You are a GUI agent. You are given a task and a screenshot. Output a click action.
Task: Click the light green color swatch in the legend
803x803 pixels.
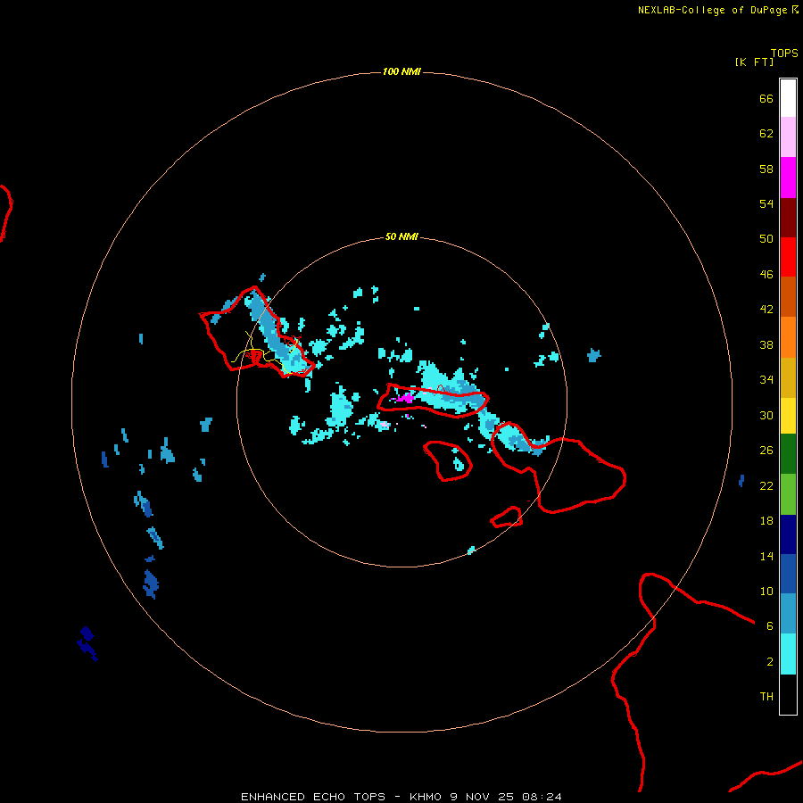788,494
